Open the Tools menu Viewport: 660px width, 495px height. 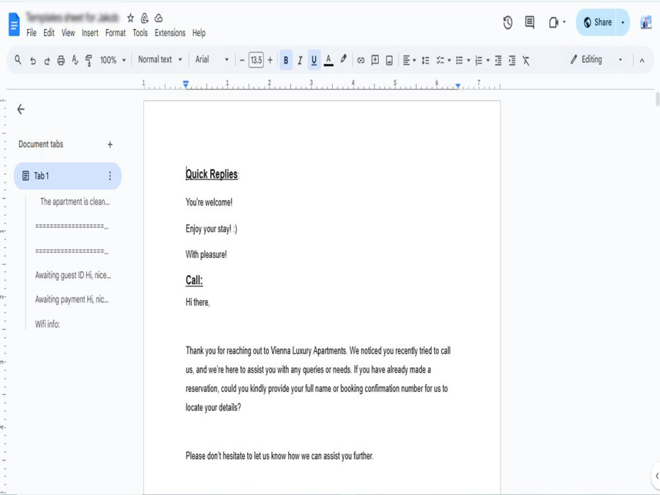coord(140,33)
